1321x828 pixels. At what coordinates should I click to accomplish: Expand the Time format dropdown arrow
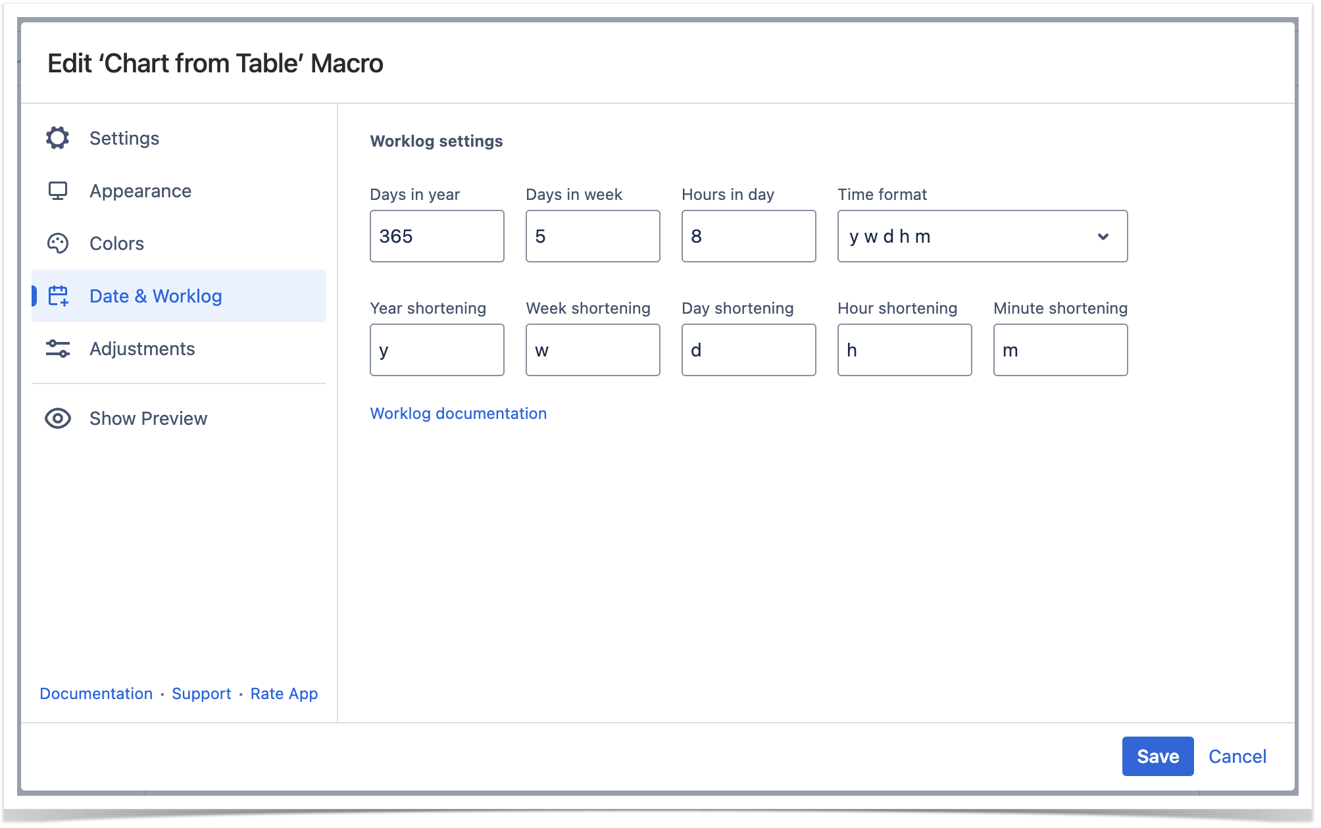(1103, 236)
